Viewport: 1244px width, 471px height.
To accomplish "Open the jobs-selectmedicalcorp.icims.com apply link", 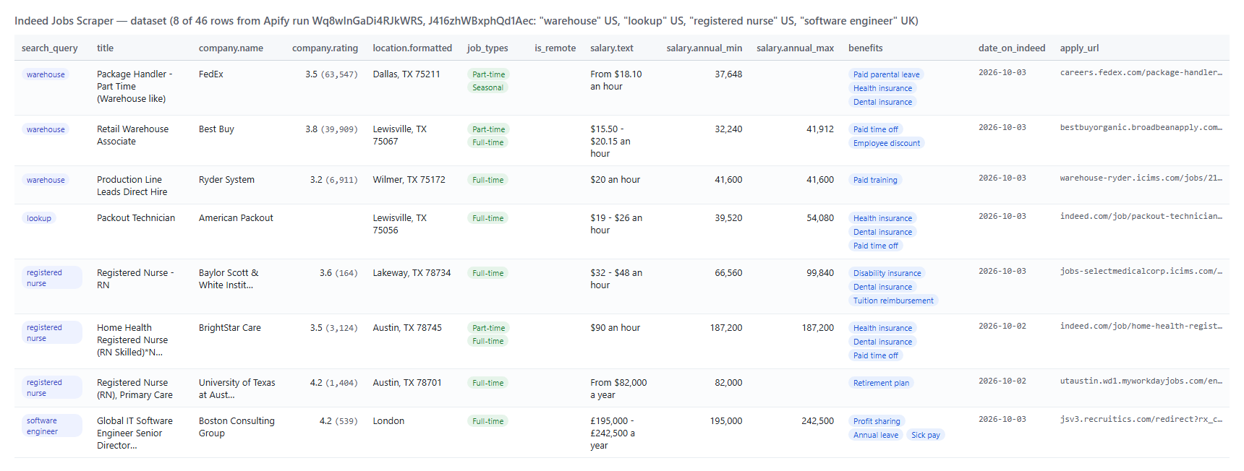I will pos(1141,272).
